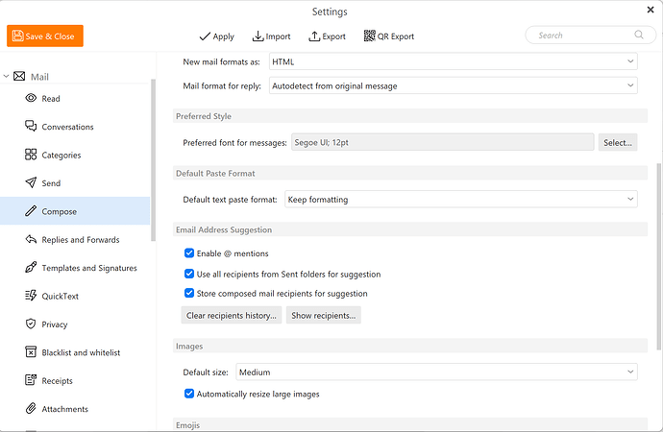Click the Compose pencil icon
Image resolution: width=663 pixels, height=432 pixels.
(31, 211)
